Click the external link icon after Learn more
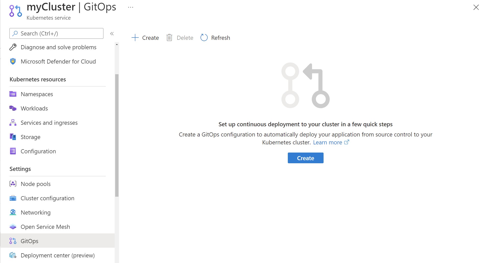 pos(347,142)
